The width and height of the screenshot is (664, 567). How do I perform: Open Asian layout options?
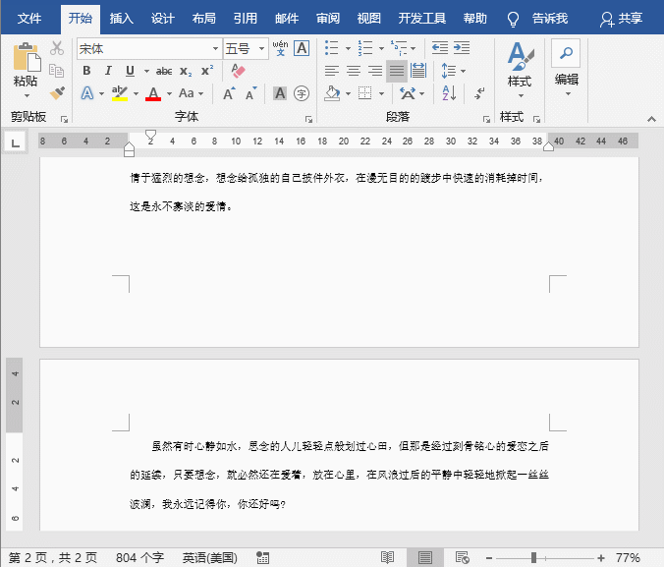click(408, 93)
